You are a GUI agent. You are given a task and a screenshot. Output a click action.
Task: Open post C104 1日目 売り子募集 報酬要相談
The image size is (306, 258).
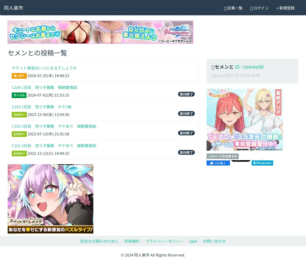44,87
